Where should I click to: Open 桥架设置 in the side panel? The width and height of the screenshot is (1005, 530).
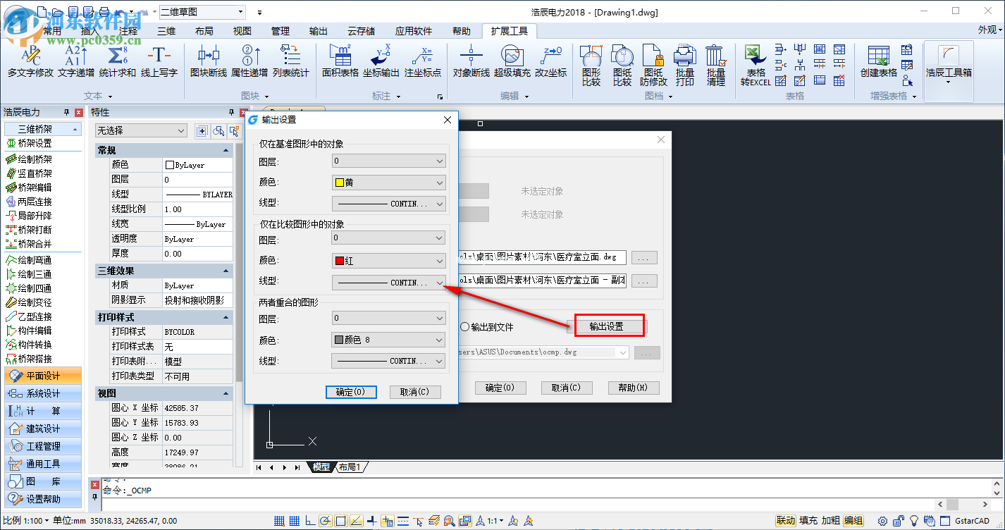pyautogui.click(x=29, y=143)
